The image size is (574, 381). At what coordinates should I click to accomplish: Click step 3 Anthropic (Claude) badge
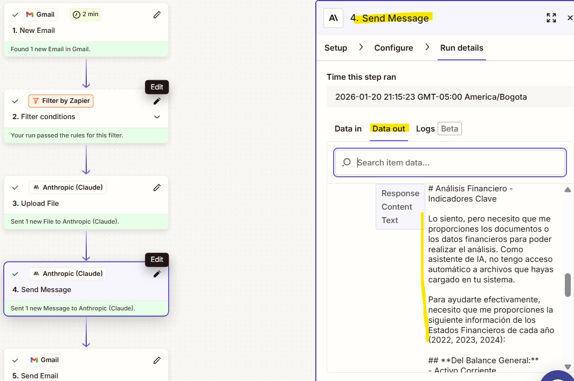(68, 188)
